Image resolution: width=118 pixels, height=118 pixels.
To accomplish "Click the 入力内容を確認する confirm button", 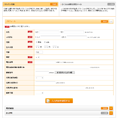I will coord(59,101).
